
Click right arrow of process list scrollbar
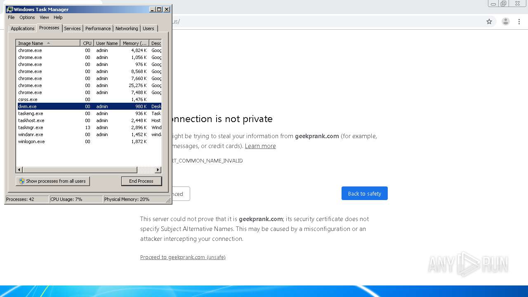[158, 170]
